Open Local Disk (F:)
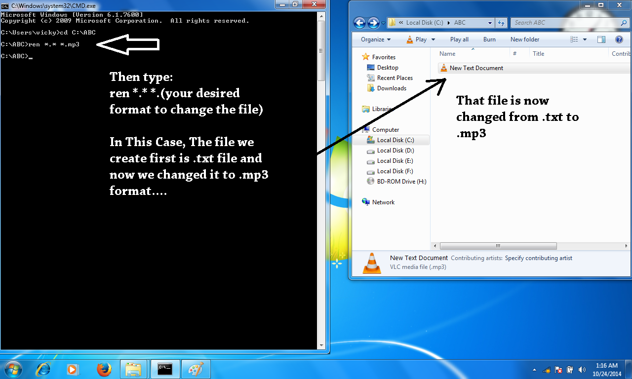 395,171
